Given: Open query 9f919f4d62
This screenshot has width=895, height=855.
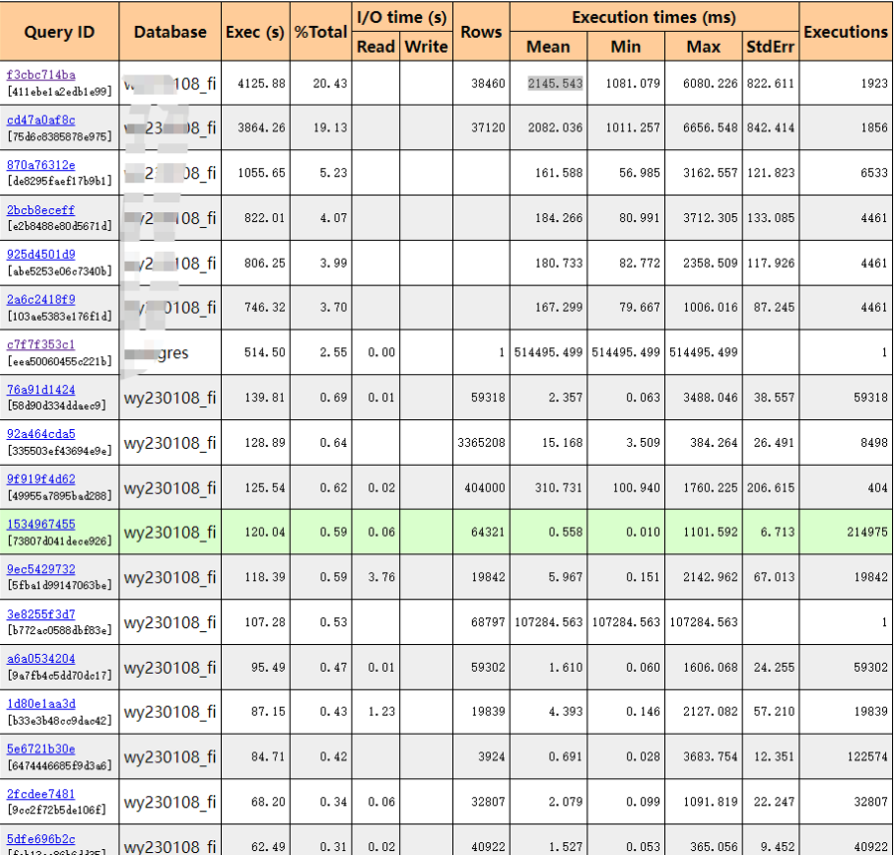Looking at the screenshot, I should pos(41,480).
